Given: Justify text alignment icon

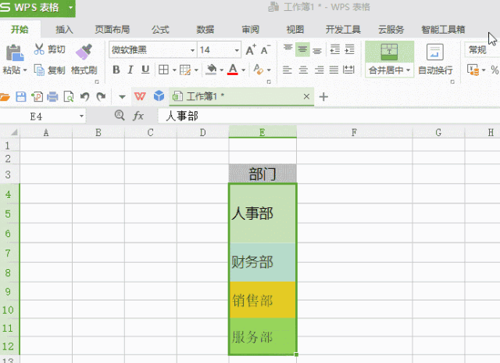Looking at the screenshot, I should (x=334, y=70).
